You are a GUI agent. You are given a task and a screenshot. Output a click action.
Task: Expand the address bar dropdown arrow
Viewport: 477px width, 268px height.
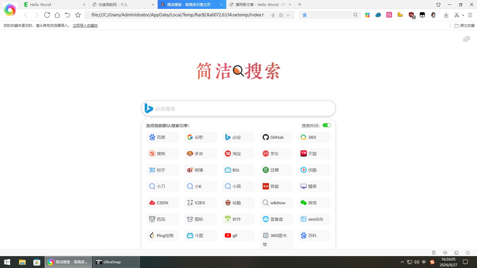pos(288,15)
